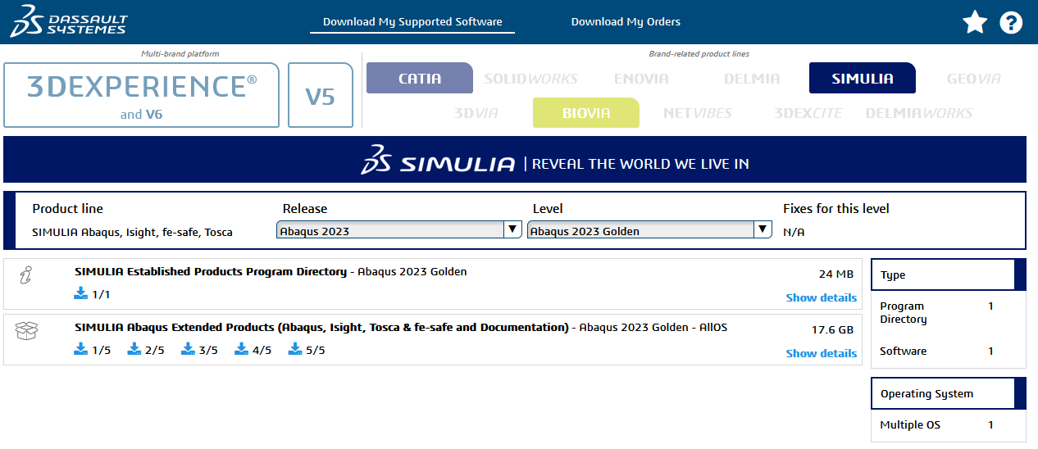Open help via question mark icon
This screenshot has height=449, width=1038.
click(x=1011, y=23)
